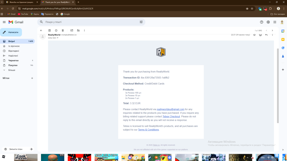287x161 pixels.
Task: Open message options three-dot menu
Action: 272,35
